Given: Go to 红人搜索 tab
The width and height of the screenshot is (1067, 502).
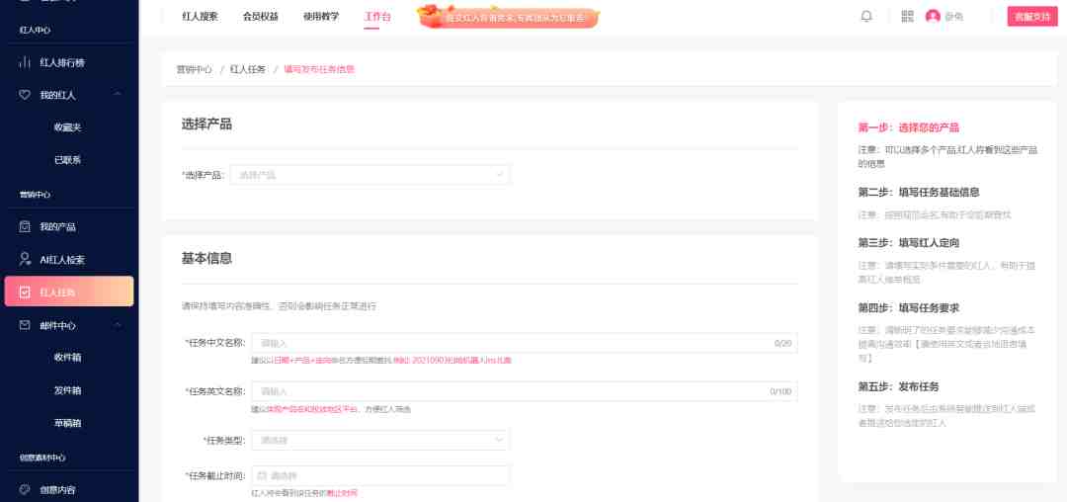Looking at the screenshot, I should click(200, 17).
